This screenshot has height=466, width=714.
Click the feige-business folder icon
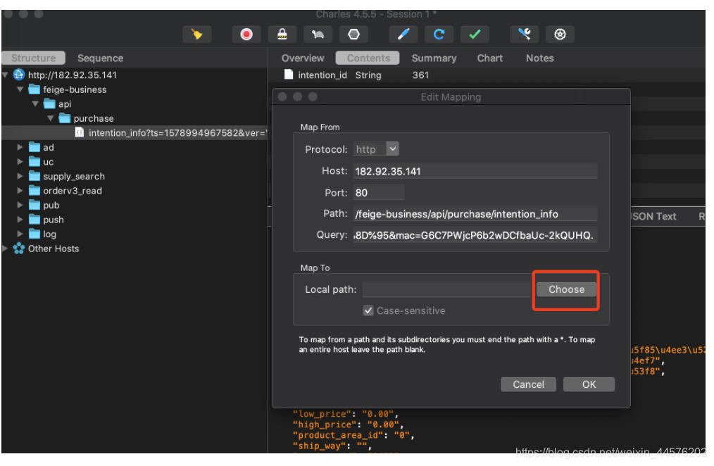pos(35,89)
